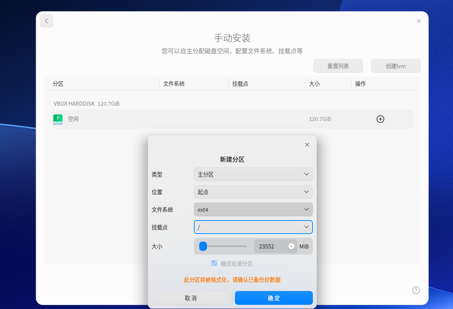Click the 操作 column header
Image resolution: width=453 pixels, height=309 pixels.
360,84
